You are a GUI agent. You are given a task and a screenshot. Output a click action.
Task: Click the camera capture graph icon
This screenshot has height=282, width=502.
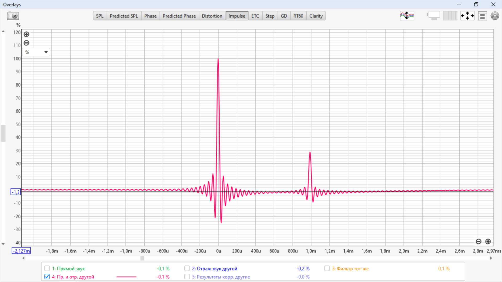coord(13,16)
